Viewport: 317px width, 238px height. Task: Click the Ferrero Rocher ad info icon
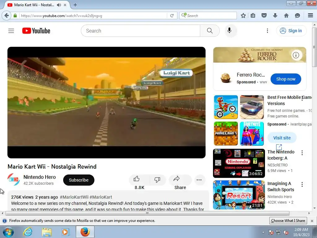296,55
